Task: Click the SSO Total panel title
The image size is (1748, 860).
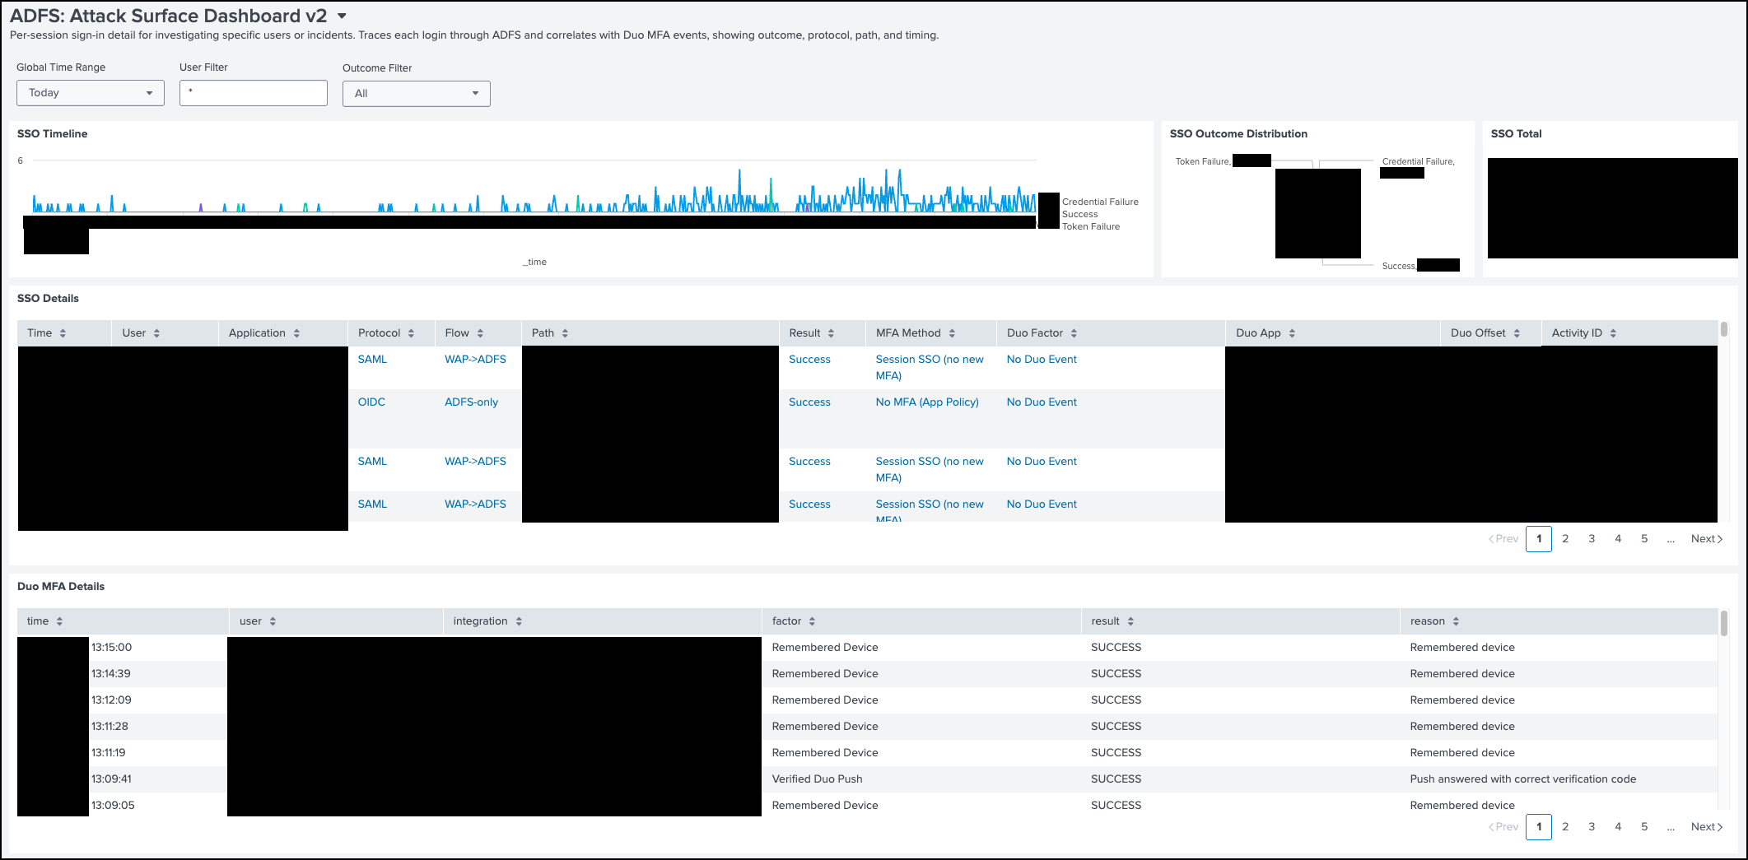Action: coord(1516,134)
